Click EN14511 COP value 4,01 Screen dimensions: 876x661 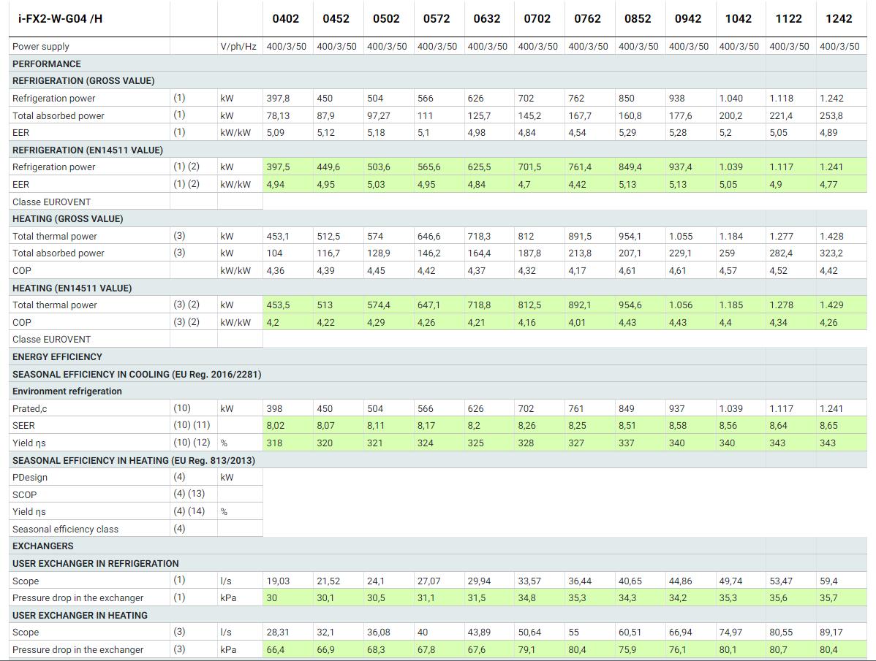[577, 322]
